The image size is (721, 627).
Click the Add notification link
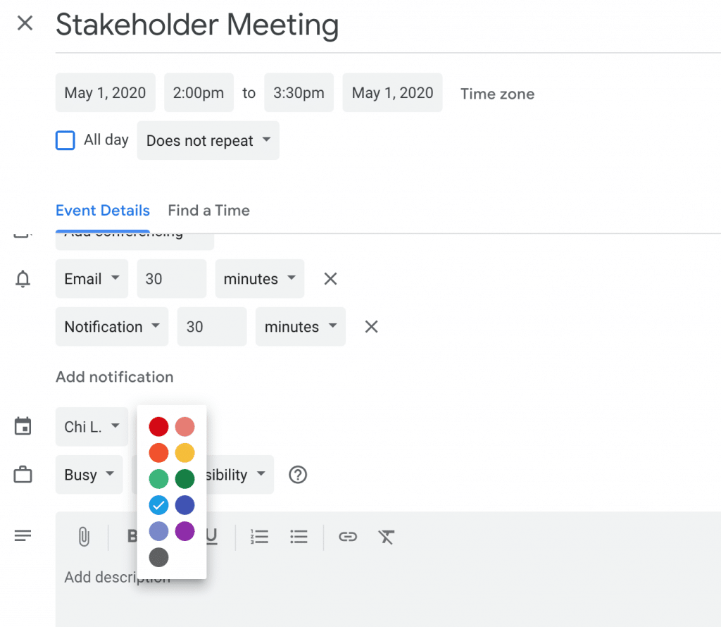(x=114, y=377)
